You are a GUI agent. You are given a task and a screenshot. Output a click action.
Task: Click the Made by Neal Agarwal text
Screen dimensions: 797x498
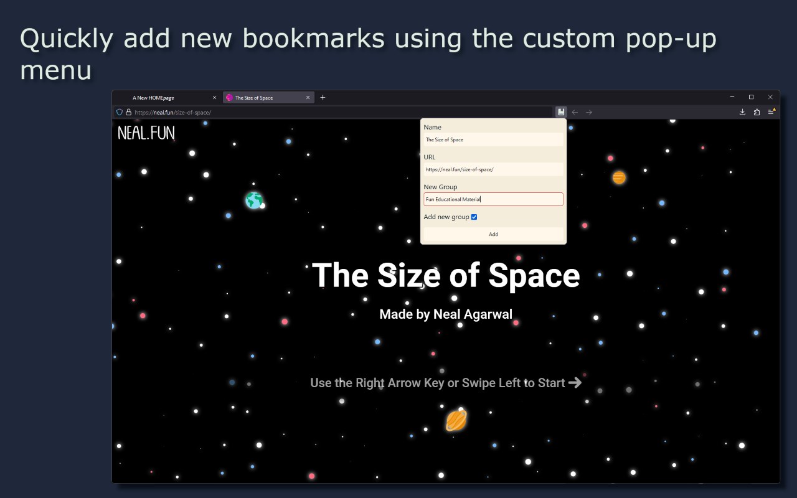click(446, 314)
